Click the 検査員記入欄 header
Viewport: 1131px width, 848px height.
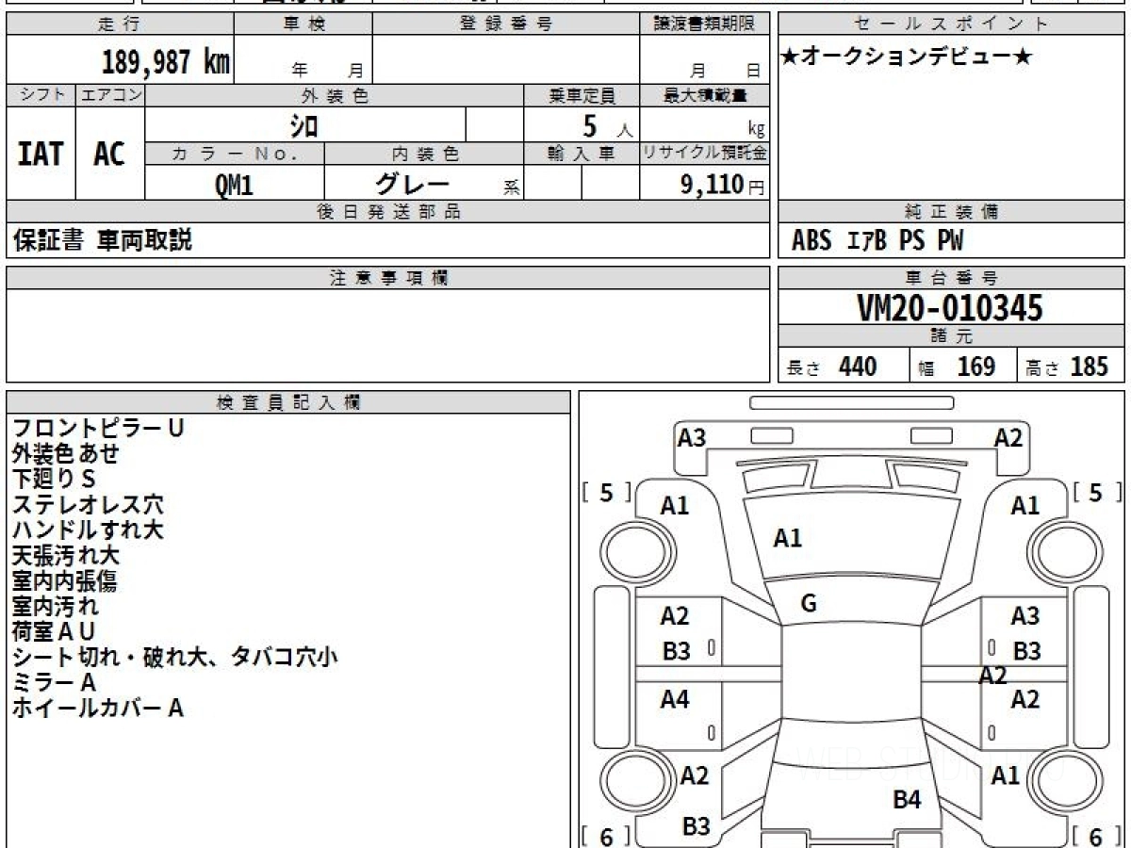pyautogui.click(x=288, y=402)
